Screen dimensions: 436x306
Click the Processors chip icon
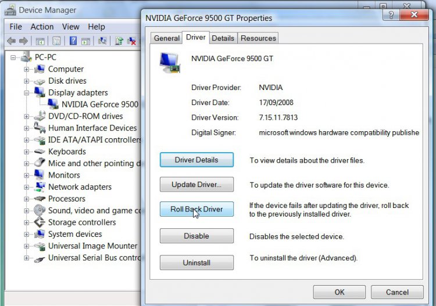coord(40,199)
